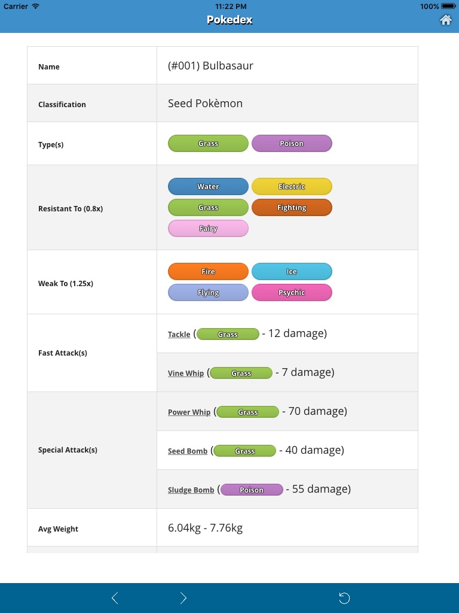
Task: Reload the page with the refresh icon
Action: (344, 598)
